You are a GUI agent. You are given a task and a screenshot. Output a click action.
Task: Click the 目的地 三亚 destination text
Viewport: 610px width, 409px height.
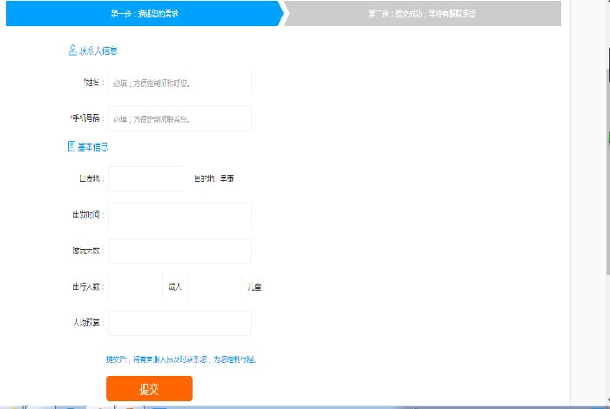click(x=213, y=178)
